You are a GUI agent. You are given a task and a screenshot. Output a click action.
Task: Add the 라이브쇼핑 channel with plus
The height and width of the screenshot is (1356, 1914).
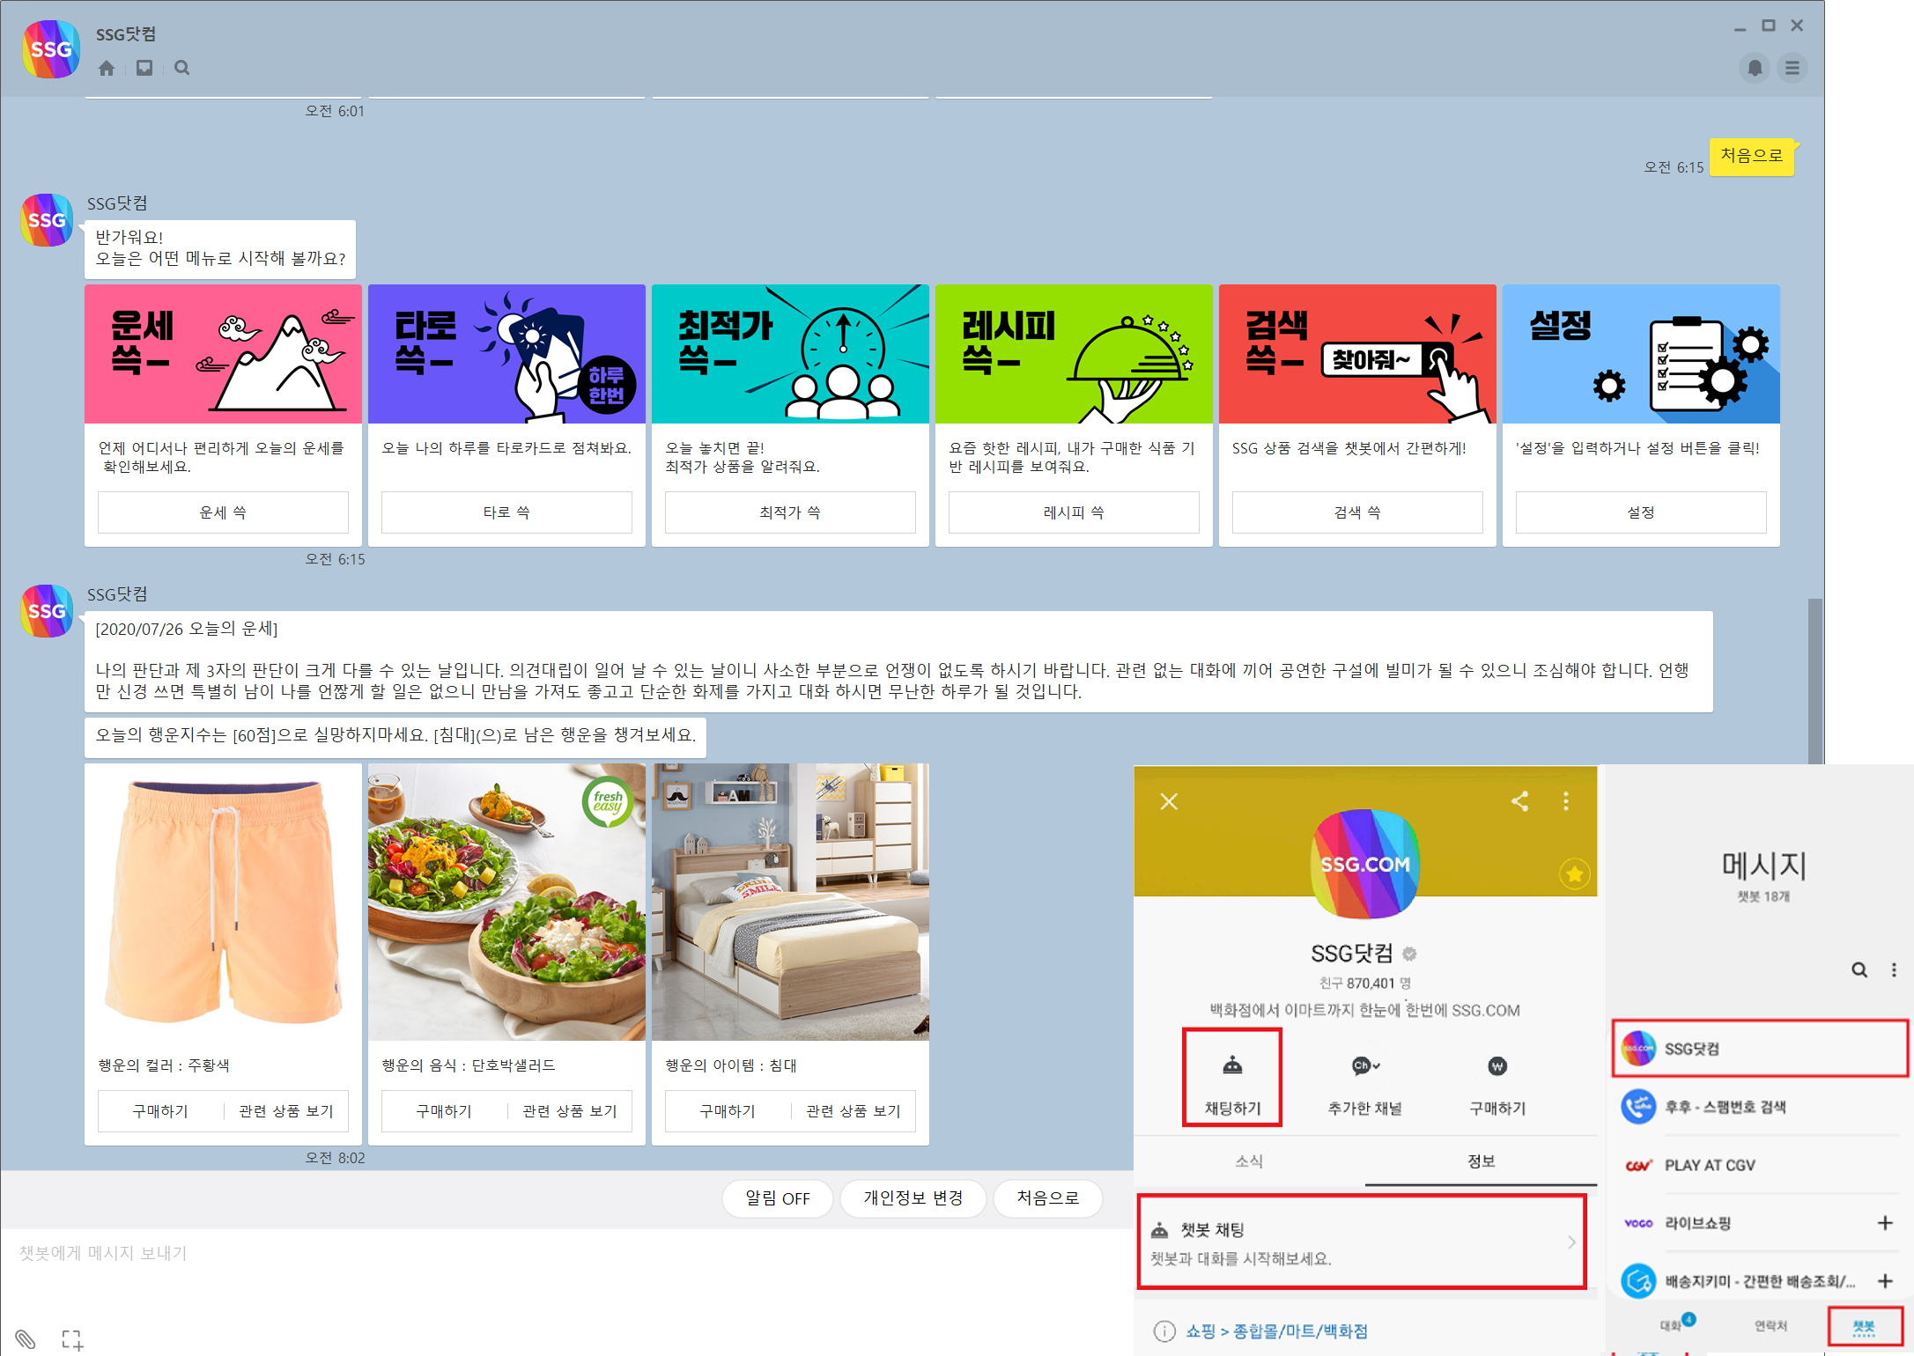pos(1885,1223)
